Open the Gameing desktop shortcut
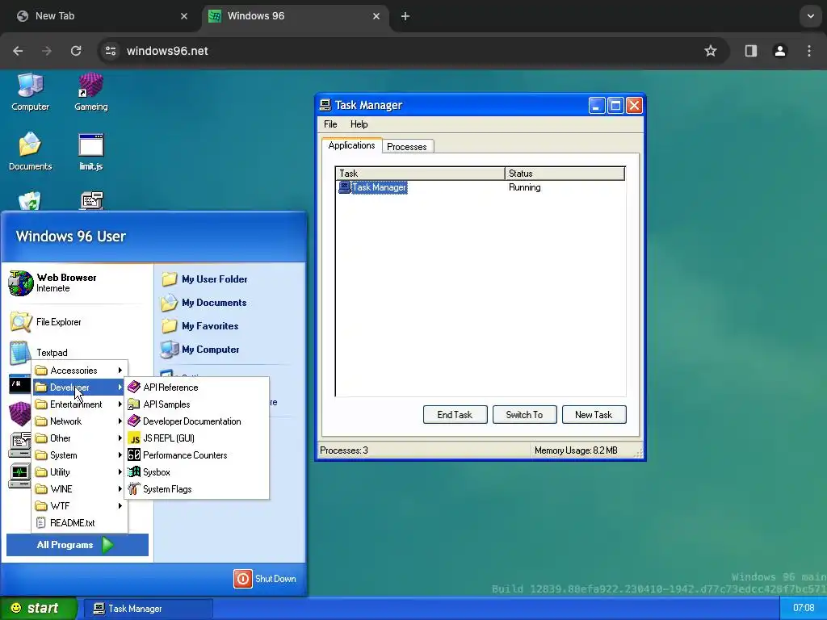Viewport: 827px width, 620px height. point(90,92)
